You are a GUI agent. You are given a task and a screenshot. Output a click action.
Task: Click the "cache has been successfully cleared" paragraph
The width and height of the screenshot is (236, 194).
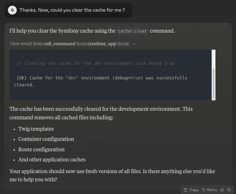click(x=101, y=113)
